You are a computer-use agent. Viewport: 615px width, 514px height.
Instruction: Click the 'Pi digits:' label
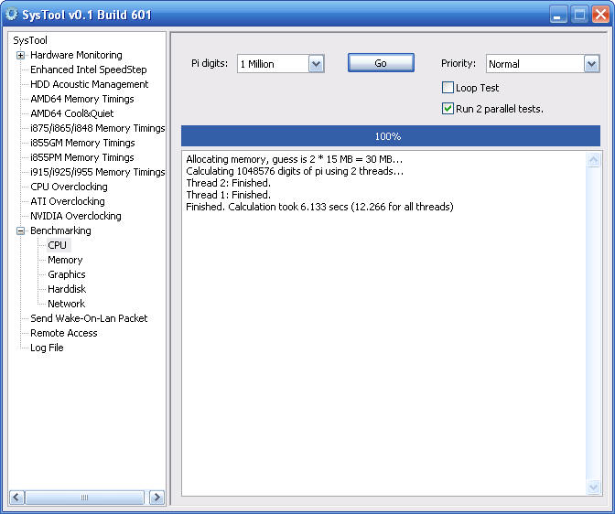click(210, 63)
